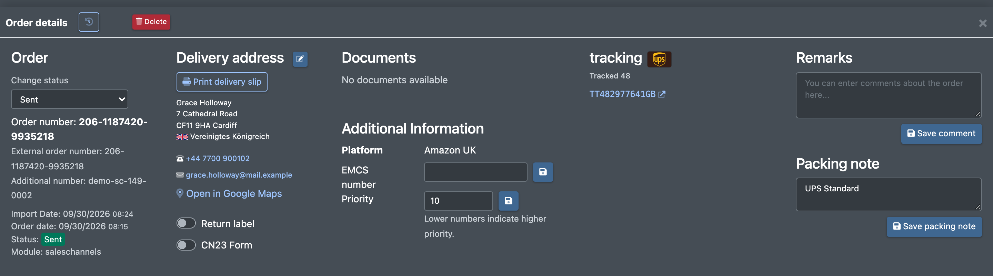Screen dimensions: 993x276
Task: Enable the Return label switch
Action: [186, 223]
